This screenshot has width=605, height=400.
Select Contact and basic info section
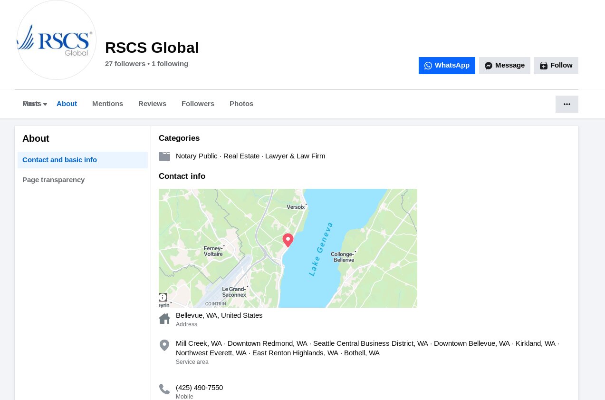click(83, 160)
